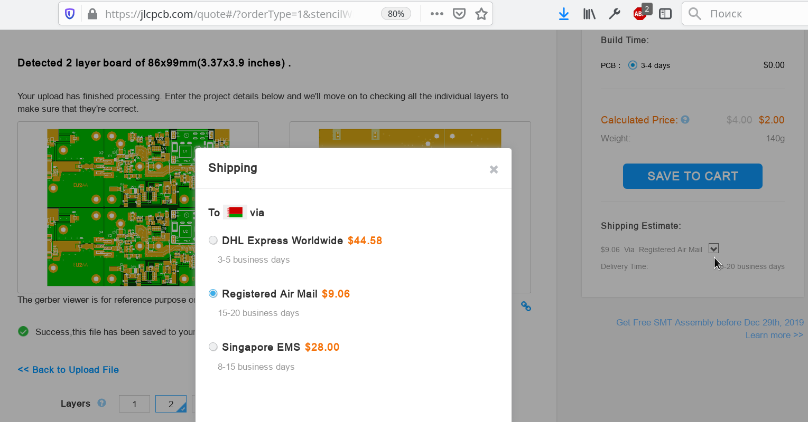Close the Shipping dialog
The image size is (808, 422).
[x=494, y=169]
